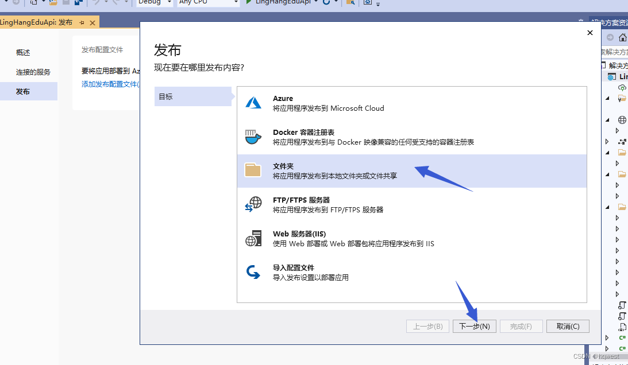Close the 发布 dialog with the X

click(590, 33)
